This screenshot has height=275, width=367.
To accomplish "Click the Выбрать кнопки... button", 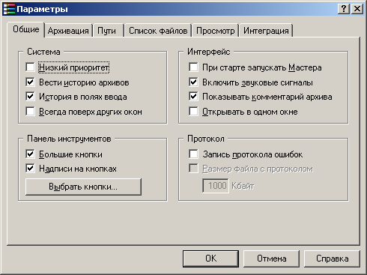I will [83, 187].
